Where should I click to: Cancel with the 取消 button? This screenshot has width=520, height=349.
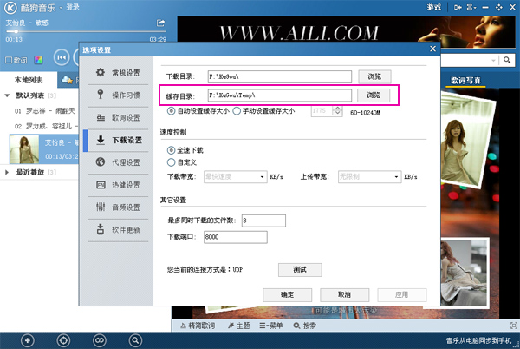[345, 295]
